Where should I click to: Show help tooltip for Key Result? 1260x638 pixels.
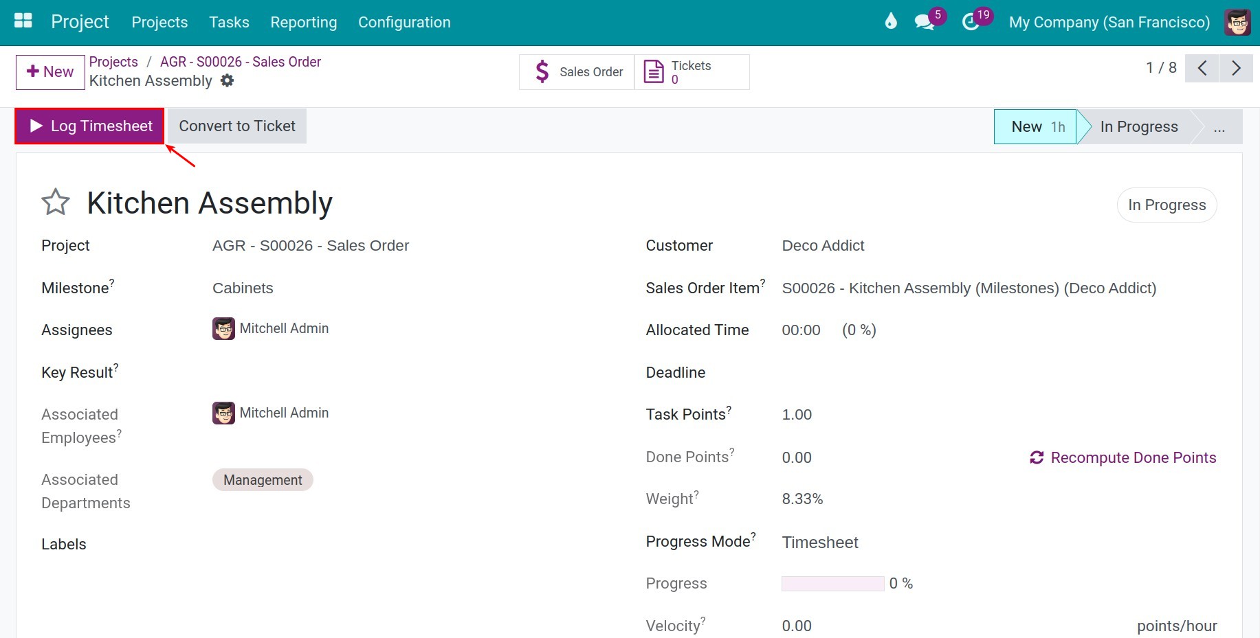click(115, 367)
